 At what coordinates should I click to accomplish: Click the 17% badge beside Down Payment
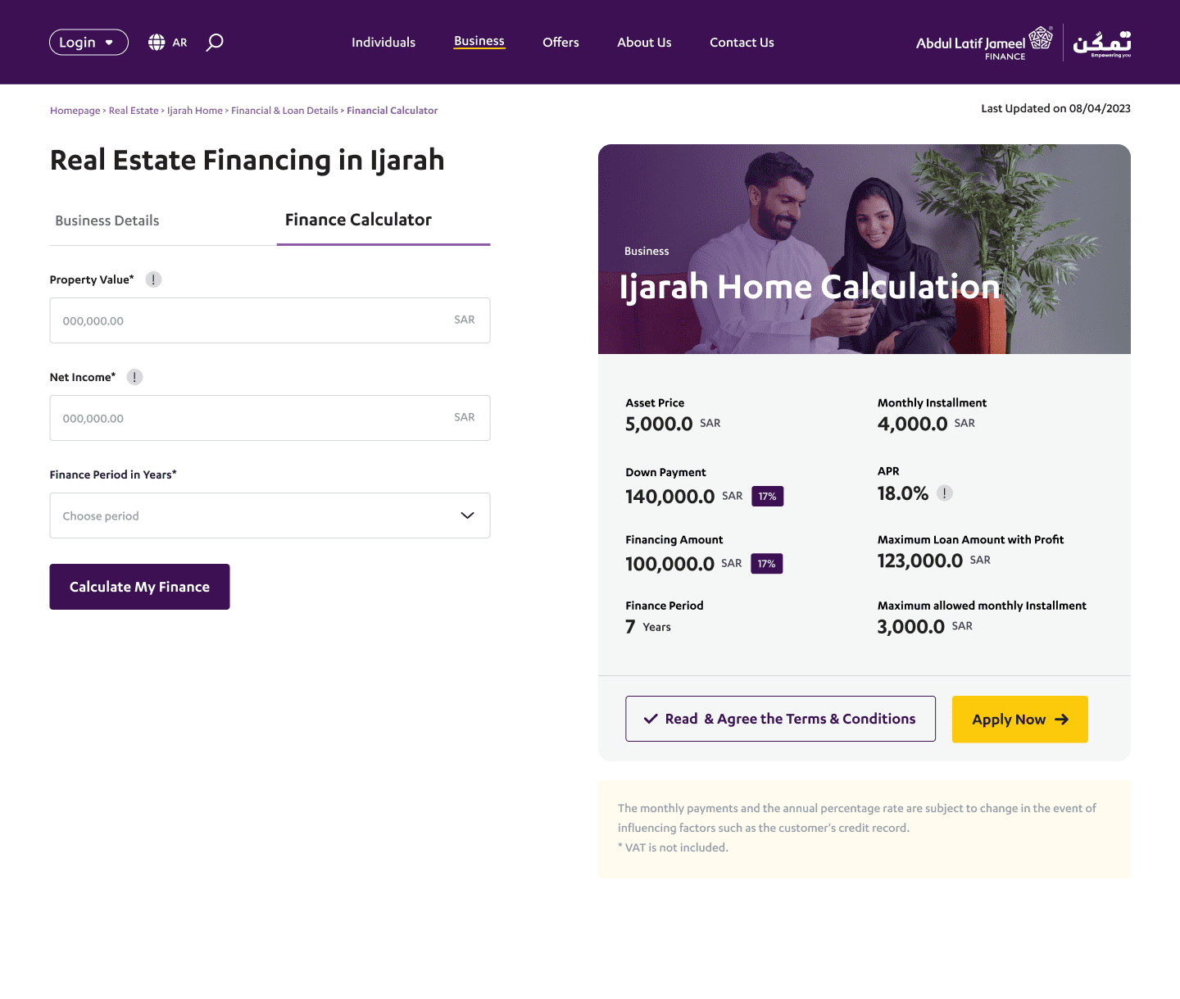(767, 497)
